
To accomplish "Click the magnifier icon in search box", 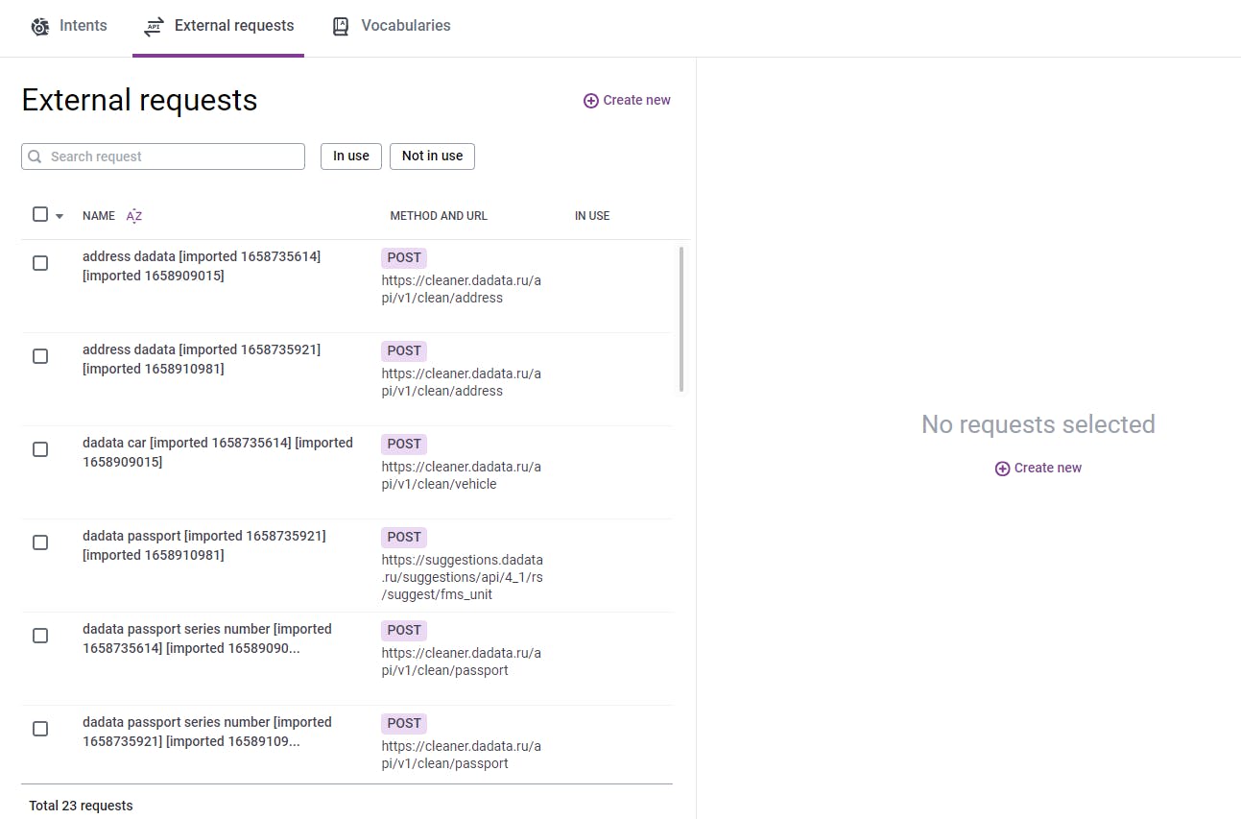I will [36, 157].
